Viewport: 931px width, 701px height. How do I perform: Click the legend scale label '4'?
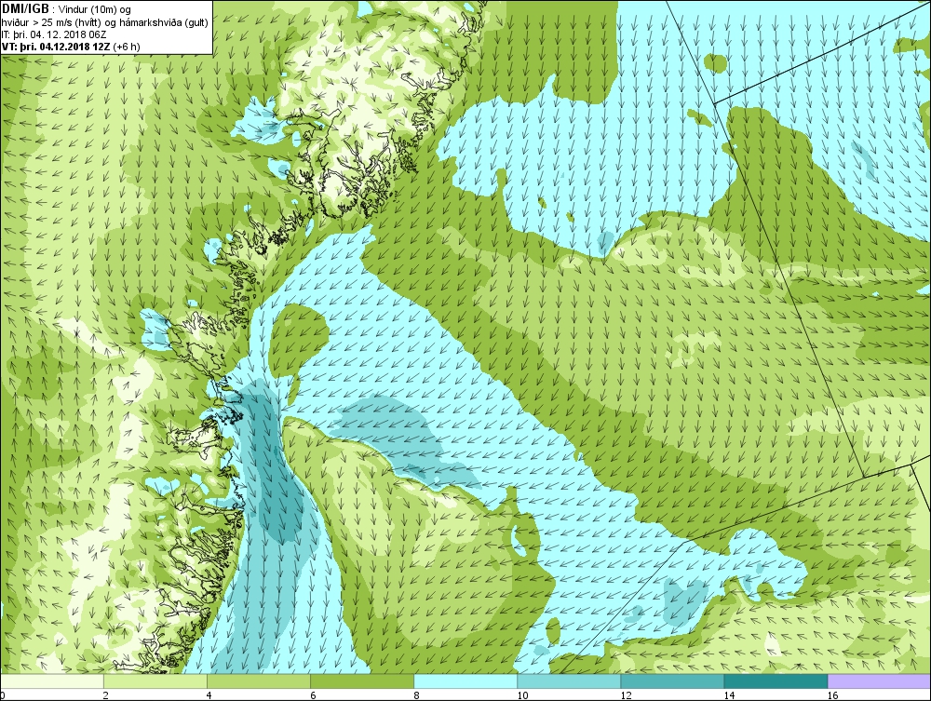pyautogui.click(x=209, y=695)
